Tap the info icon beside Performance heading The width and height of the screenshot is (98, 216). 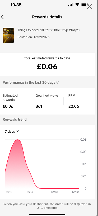click(58, 82)
